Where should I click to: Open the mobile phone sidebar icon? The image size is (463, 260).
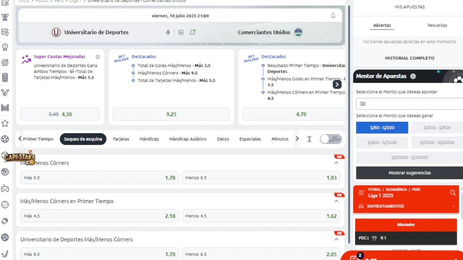click(x=5, y=78)
